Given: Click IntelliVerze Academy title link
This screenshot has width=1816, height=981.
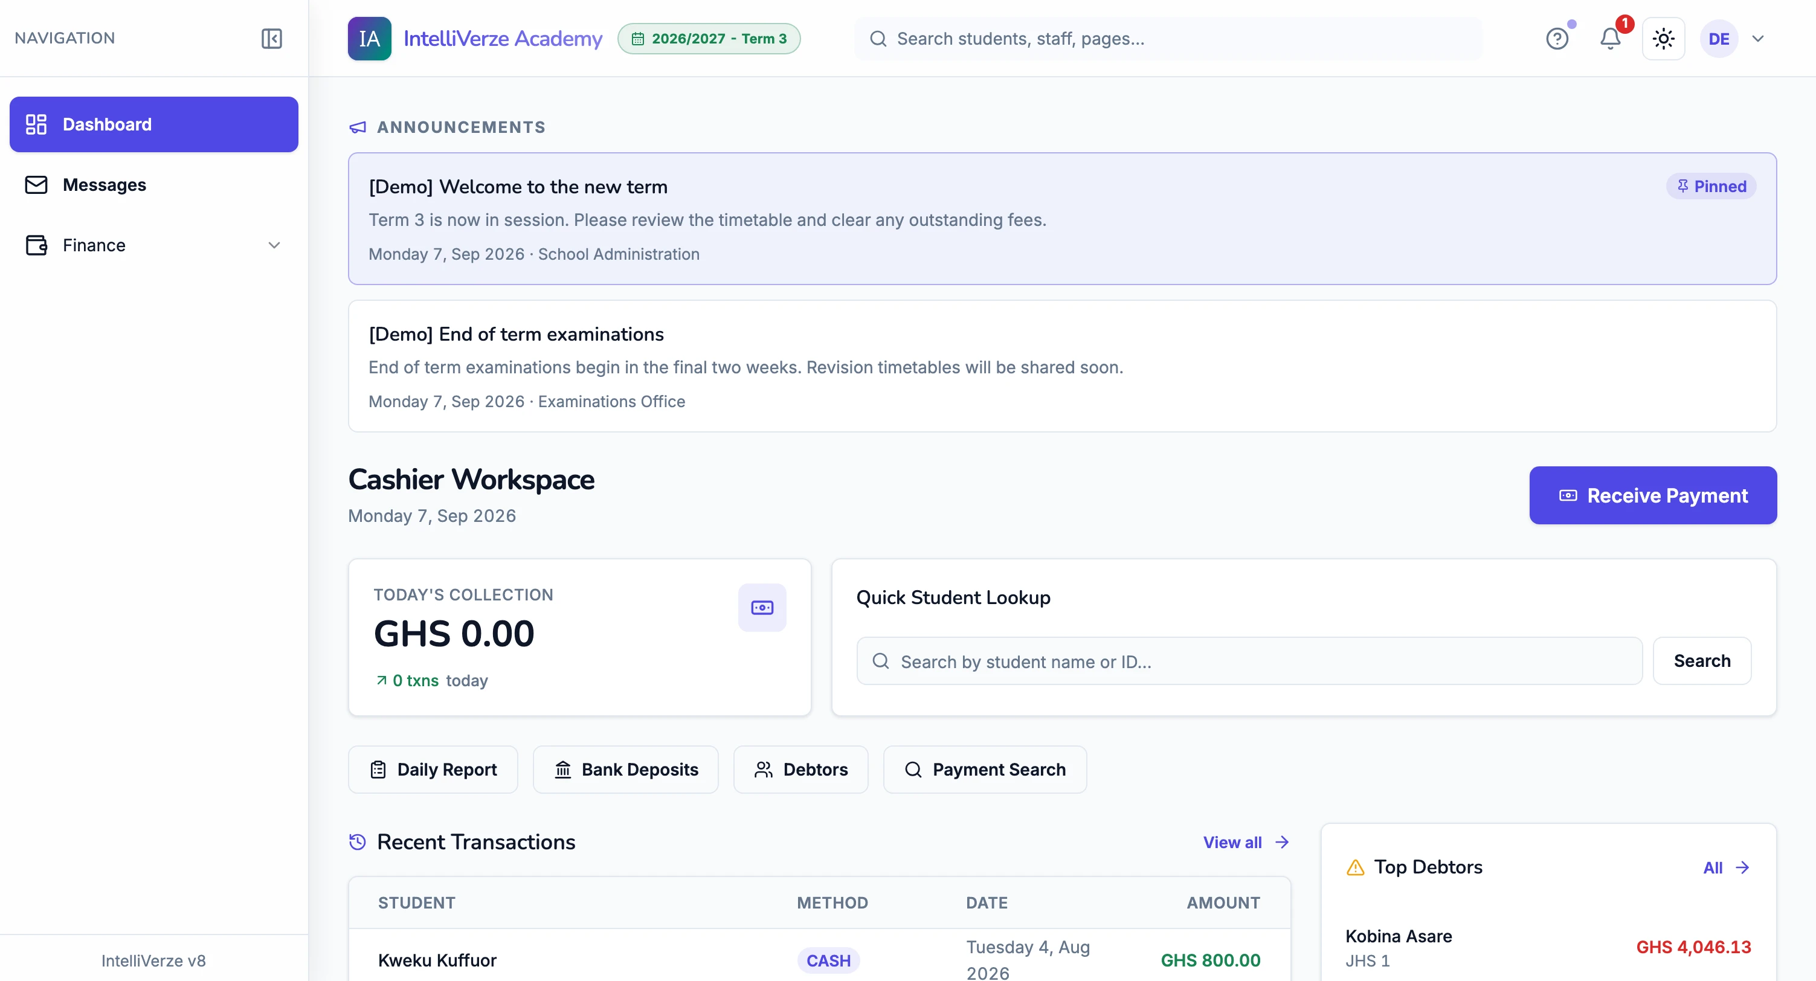Looking at the screenshot, I should coord(503,38).
